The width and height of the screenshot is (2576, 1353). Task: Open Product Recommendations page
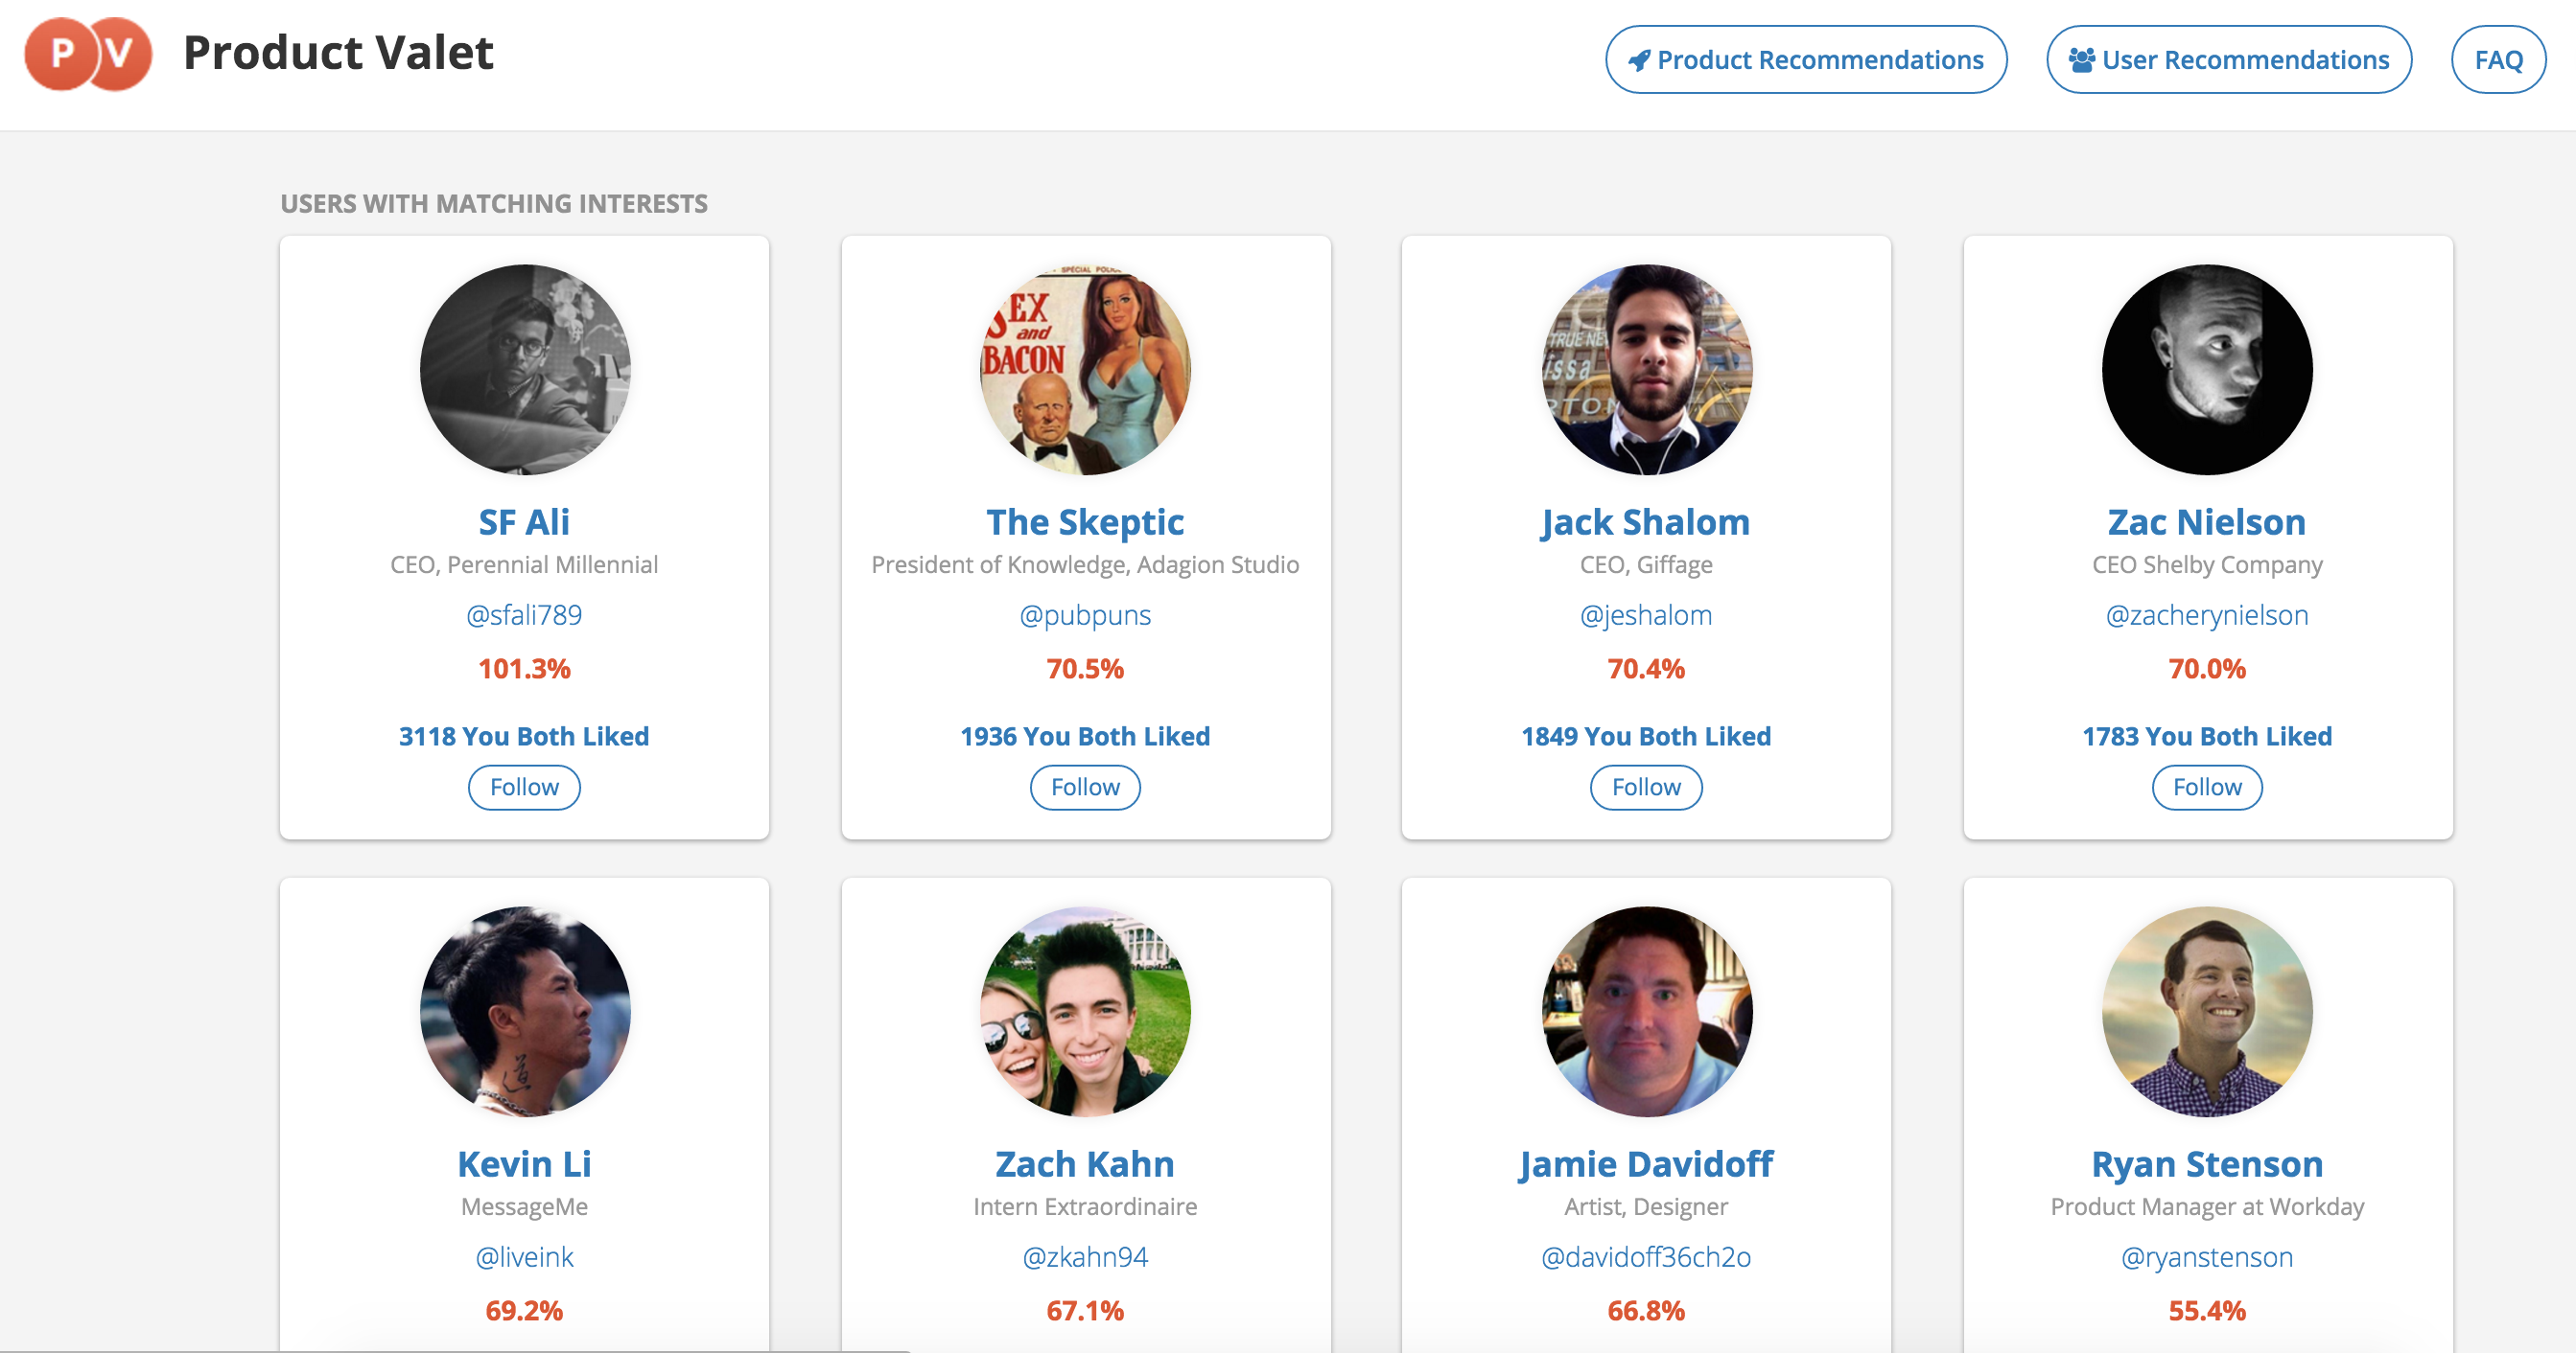(1805, 60)
